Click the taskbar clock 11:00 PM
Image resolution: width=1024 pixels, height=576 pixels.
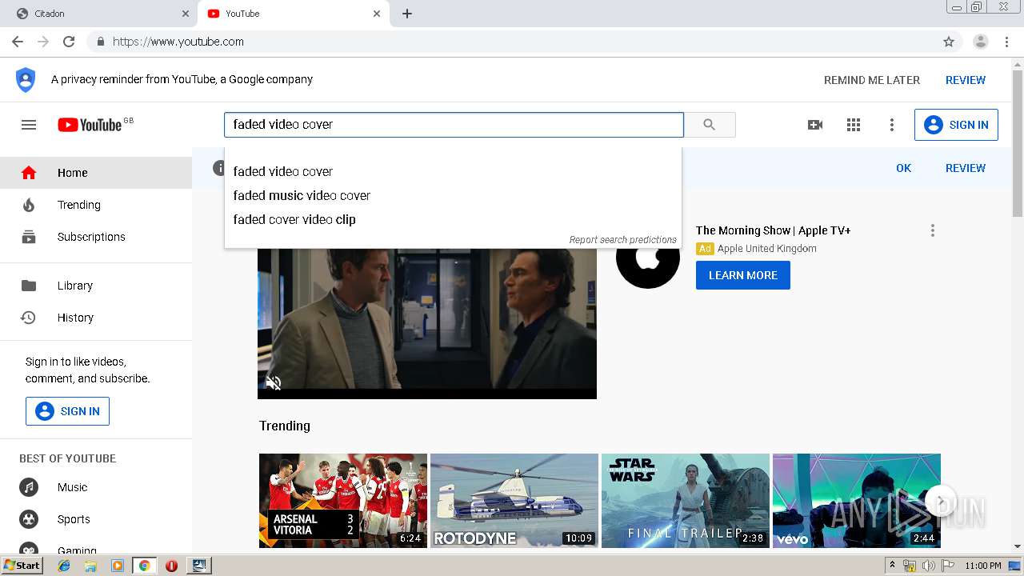point(983,566)
